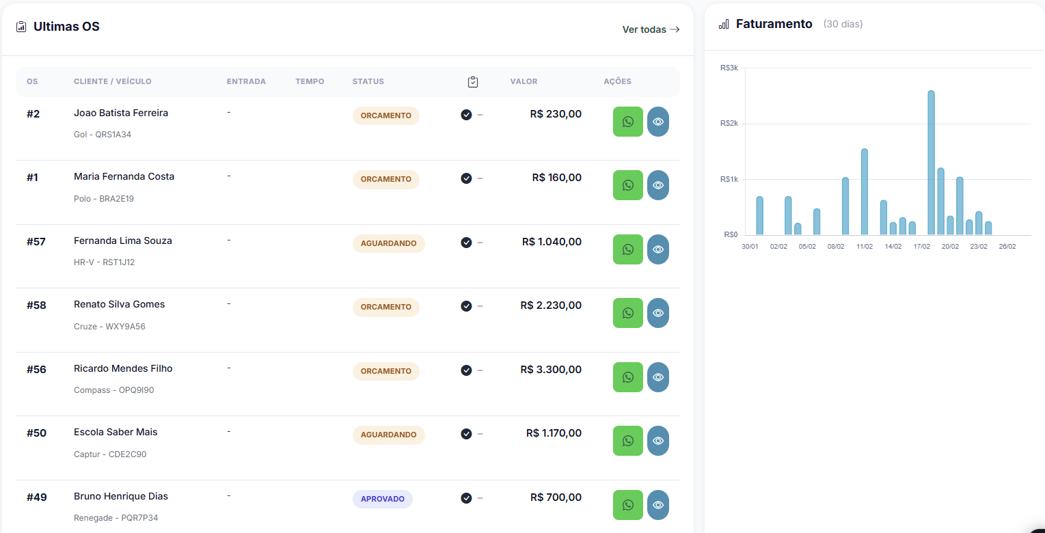Open OS #56 Ricardo Mendes Filho row
The height and width of the screenshot is (533, 1045).
click(123, 369)
